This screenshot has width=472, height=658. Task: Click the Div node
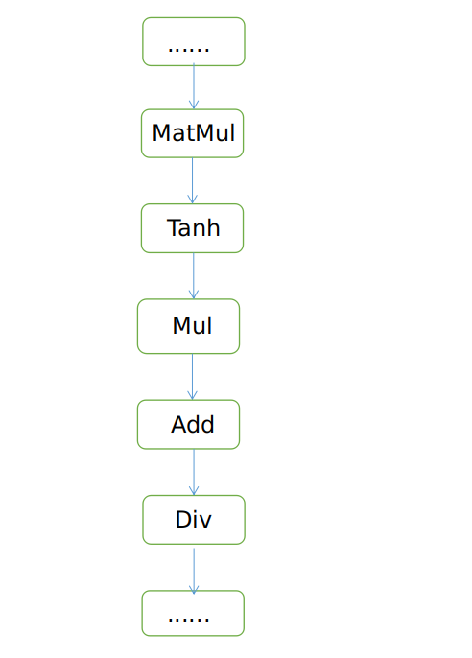(x=194, y=520)
